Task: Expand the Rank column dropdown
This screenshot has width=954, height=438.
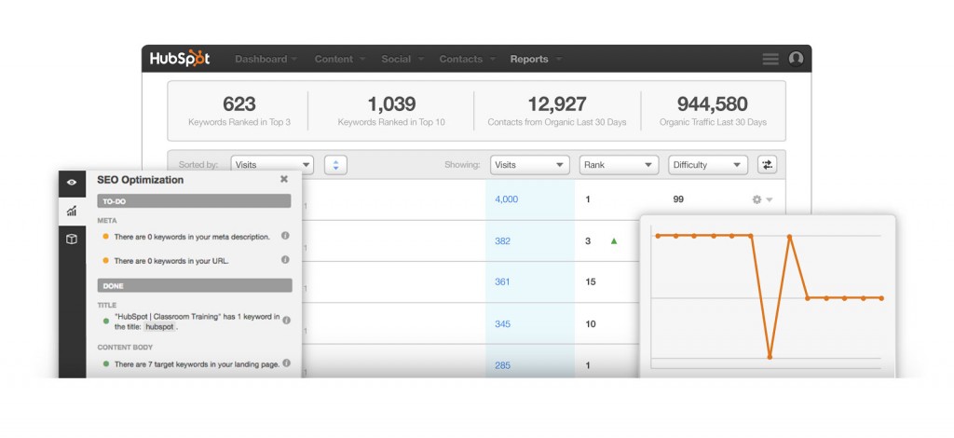Action: (x=619, y=165)
